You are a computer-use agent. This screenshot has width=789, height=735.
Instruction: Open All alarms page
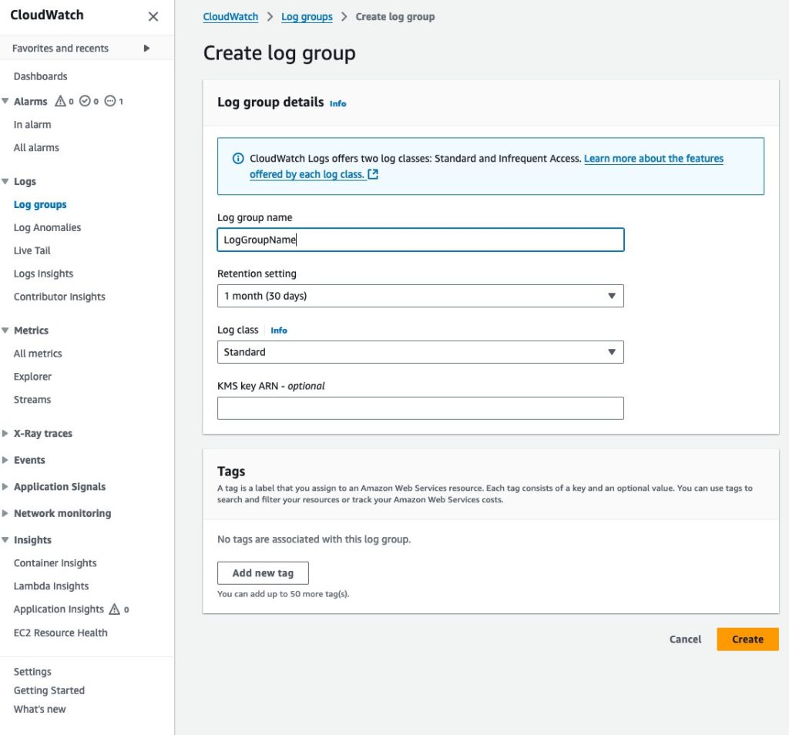click(x=36, y=147)
